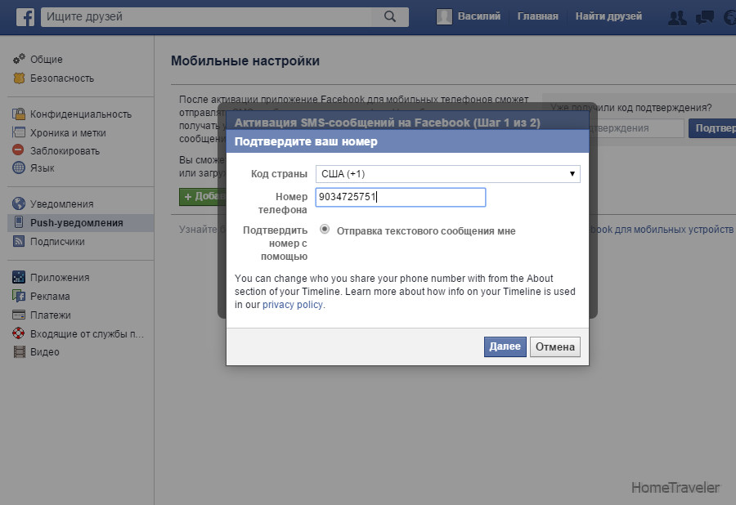Screen dimensions: 736x505
Task: Click the Конфиденциальность lock icon
Action: 19,114
